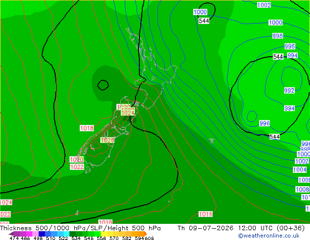Image resolution: width=310 pixels, height=240 pixels.
Task: Click the blue 1004 isobar label
Action: tap(300, 169)
